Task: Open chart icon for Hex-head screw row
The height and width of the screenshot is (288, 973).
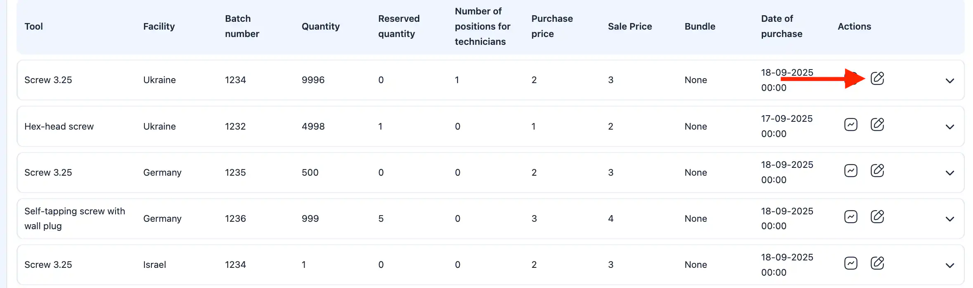Action: click(x=851, y=125)
